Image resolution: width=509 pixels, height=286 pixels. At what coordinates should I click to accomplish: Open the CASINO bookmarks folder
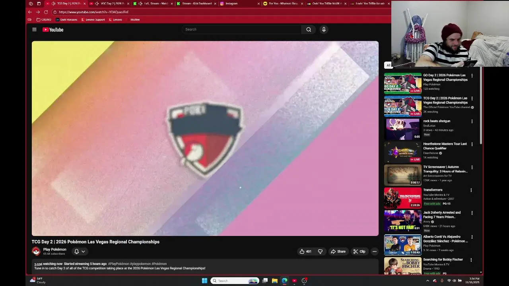(44, 19)
